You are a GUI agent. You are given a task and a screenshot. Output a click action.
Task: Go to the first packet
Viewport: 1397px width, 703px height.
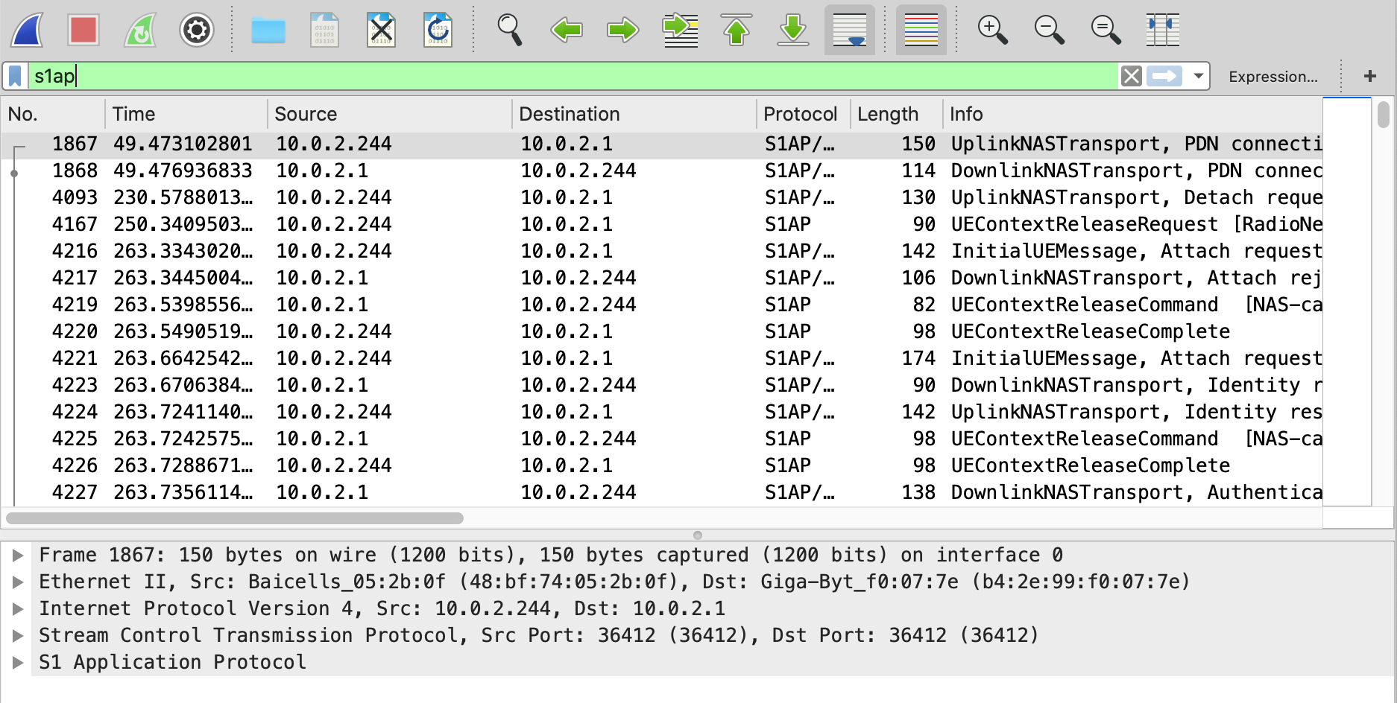click(x=736, y=30)
